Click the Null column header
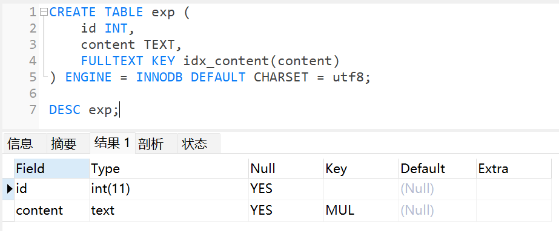This screenshot has width=559, height=231. pyautogui.click(x=286, y=168)
